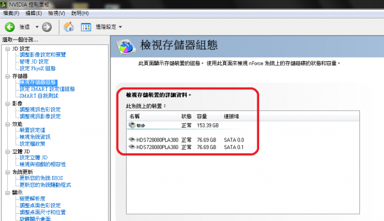Click the drive icon of the 切分 array row
This screenshot has width=384, height=221.
[132, 125]
